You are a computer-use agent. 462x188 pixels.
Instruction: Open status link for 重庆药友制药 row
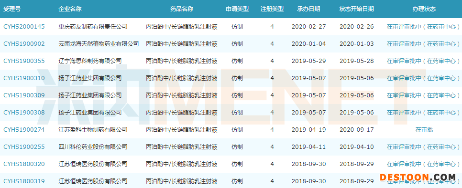pyautogui.click(x=423, y=27)
